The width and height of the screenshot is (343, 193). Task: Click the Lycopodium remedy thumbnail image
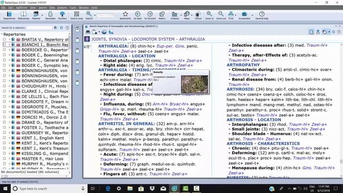click(194, 84)
